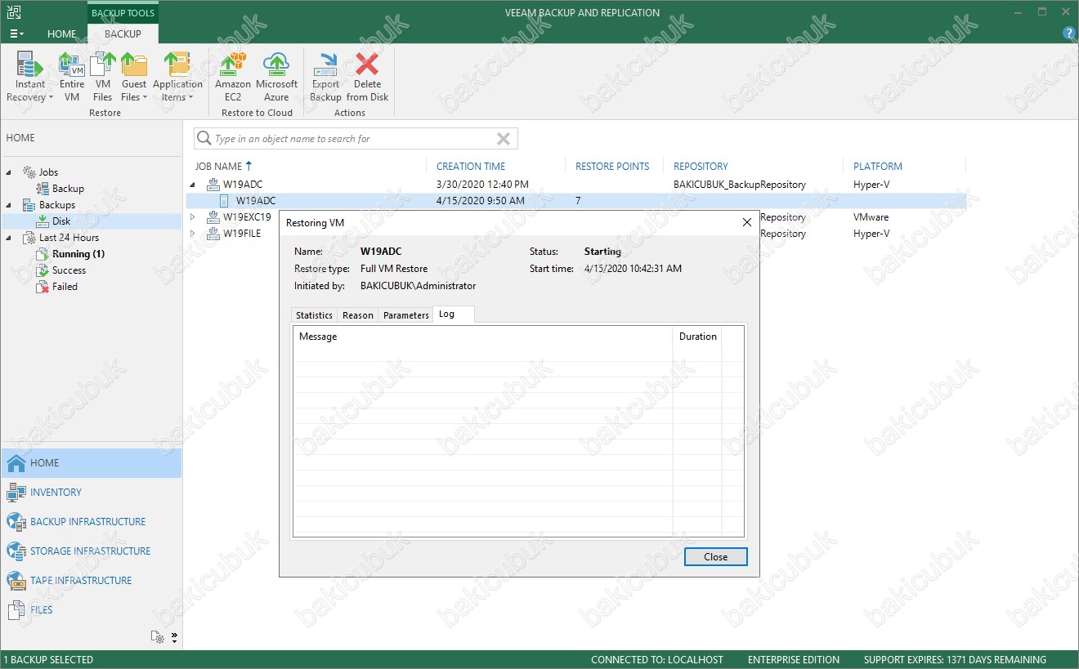Open the Backup node under Jobs
1079x669 pixels.
[68, 189]
